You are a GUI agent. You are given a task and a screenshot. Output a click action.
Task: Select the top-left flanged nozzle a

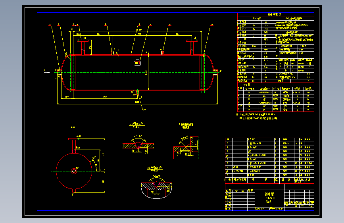[x=83, y=47]
